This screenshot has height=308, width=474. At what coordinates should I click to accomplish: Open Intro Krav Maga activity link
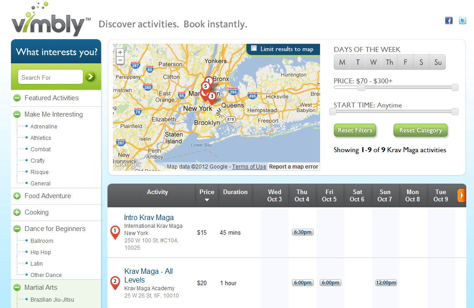[x=149, y=217]
